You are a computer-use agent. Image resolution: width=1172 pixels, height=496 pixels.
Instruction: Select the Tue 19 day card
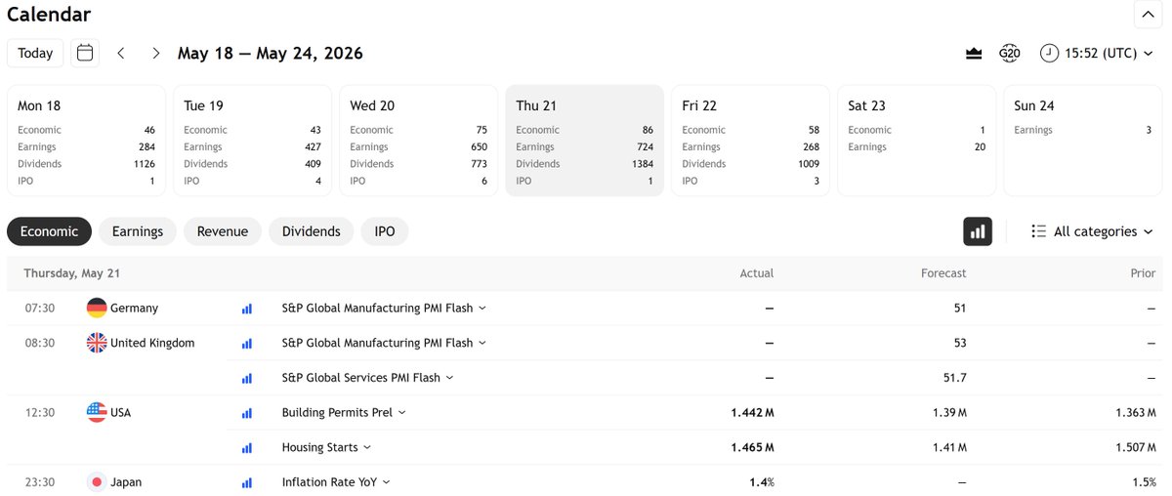[x=252, y=141]
